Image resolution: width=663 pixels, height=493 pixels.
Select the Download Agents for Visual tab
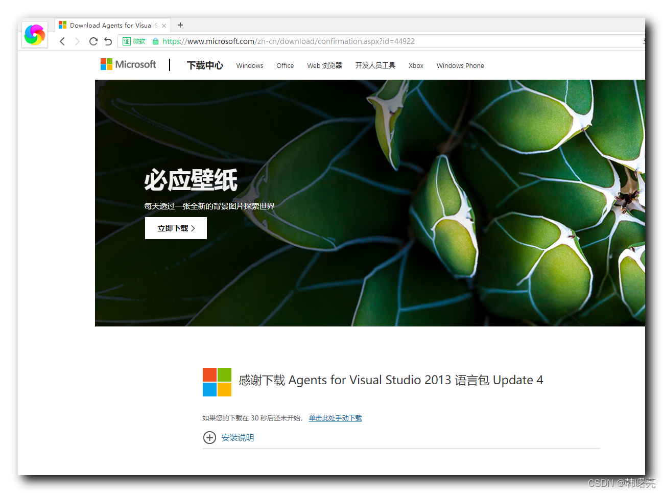pos(112,25)
